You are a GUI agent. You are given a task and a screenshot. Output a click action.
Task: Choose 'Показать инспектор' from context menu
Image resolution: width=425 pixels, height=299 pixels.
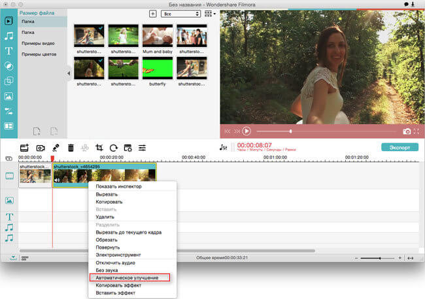(133, 186)
